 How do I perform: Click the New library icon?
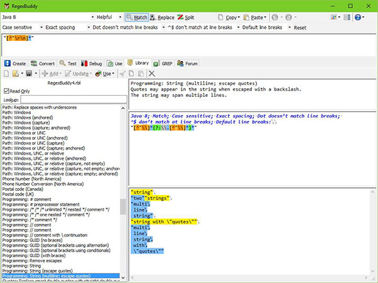[6, 74]
